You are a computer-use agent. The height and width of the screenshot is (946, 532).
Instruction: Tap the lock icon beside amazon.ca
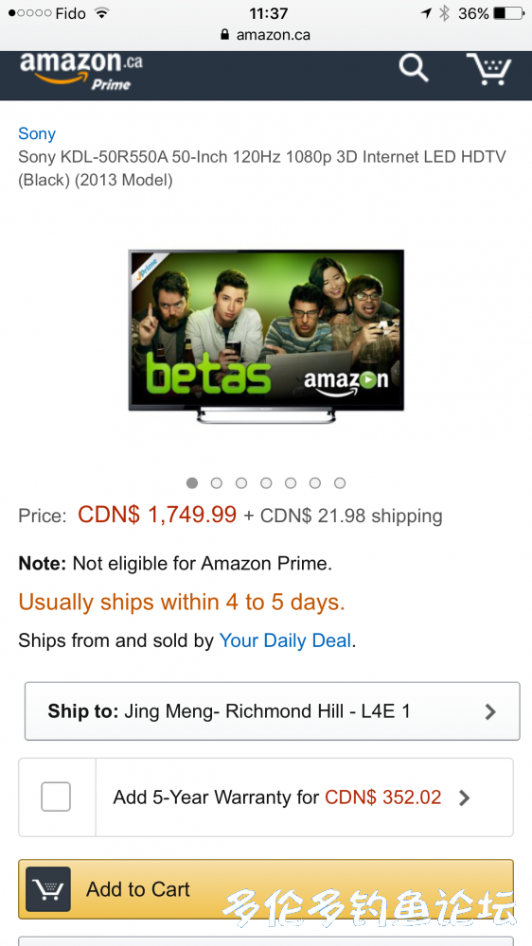pos(225,34)
